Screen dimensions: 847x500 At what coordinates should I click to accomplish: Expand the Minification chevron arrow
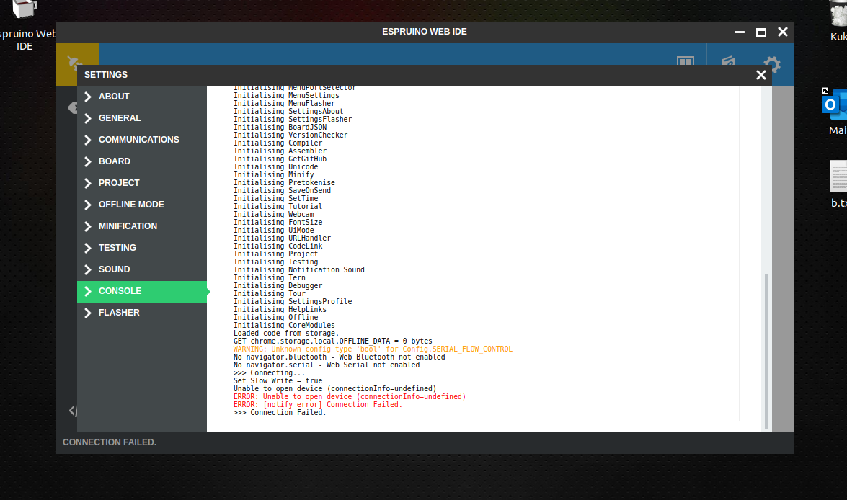coord(88,226)
